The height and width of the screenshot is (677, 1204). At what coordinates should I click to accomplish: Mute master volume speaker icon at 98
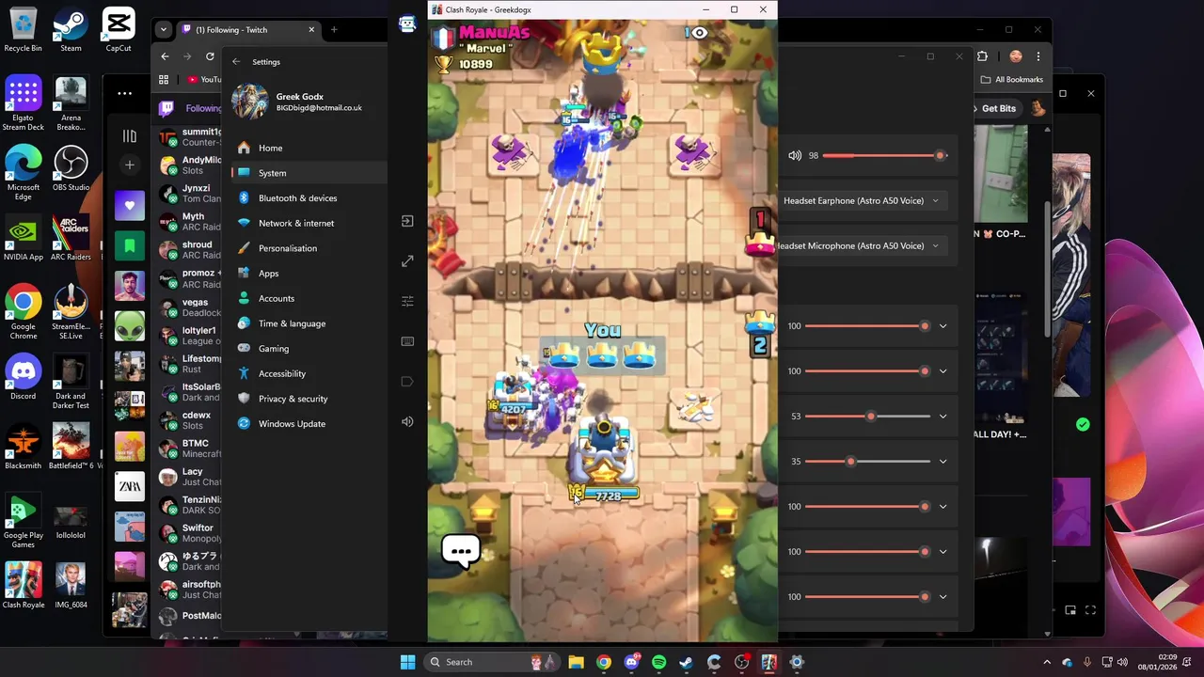(x=795, y=155)
